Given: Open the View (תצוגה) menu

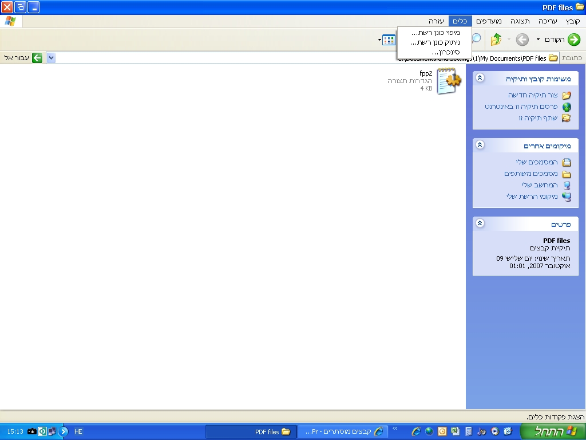Looking at the screenshot, I should pos(520,21).
